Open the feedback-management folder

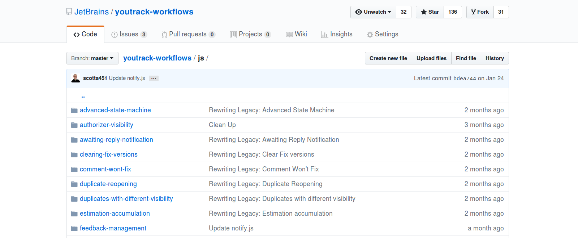113,228
